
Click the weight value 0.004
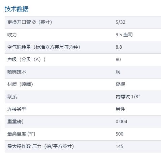coord(121,121)
